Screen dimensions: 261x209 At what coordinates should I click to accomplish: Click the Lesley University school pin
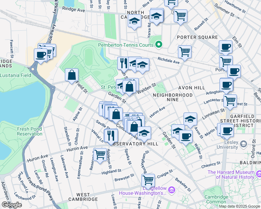pyautogui.click(x=244, y=144)
